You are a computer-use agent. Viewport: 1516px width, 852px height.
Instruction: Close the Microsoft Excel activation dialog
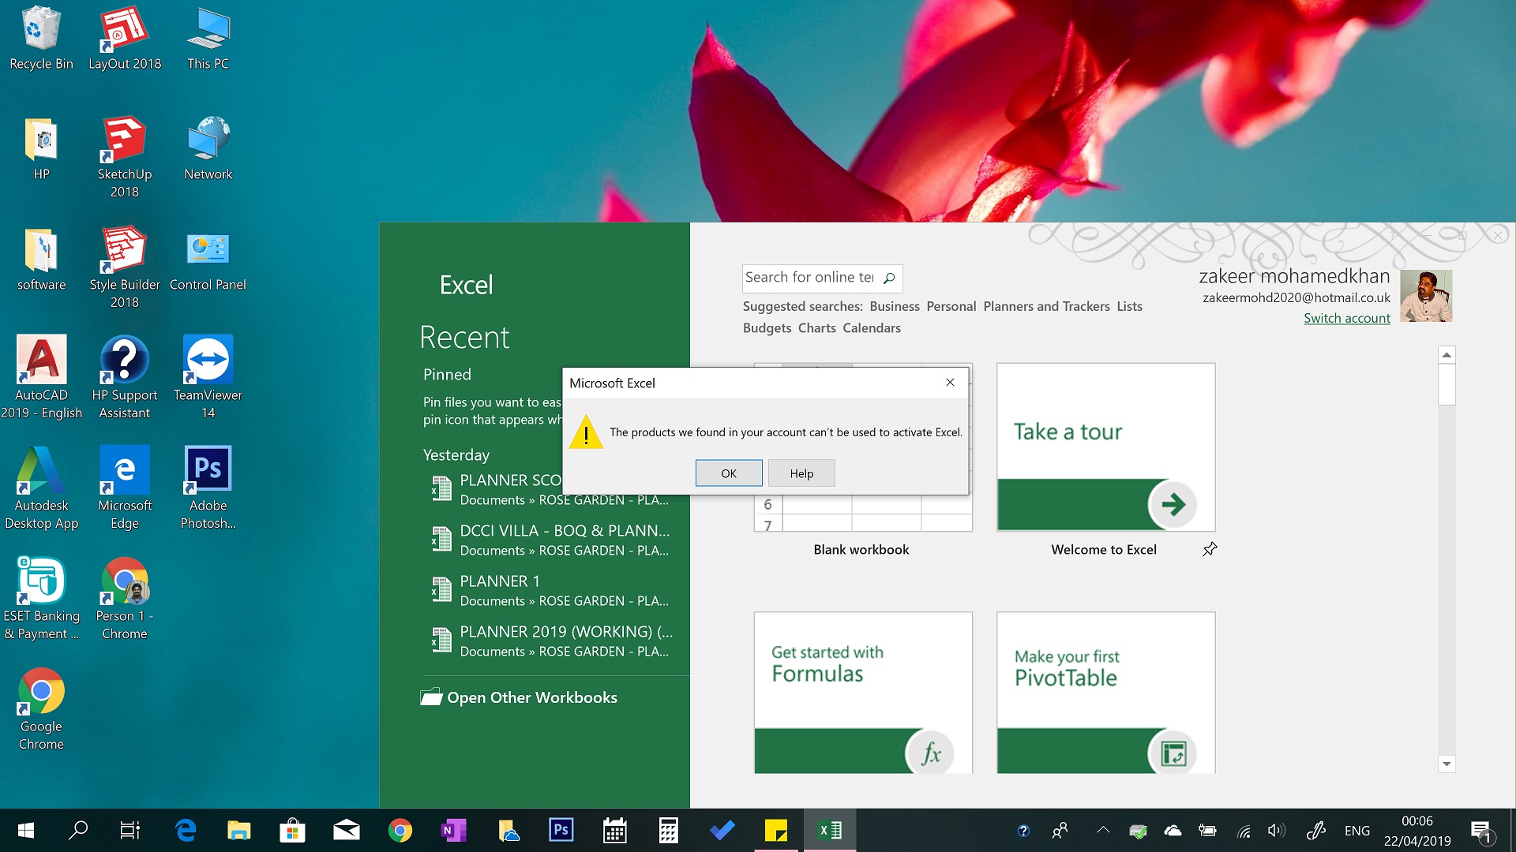click(950, 383)
